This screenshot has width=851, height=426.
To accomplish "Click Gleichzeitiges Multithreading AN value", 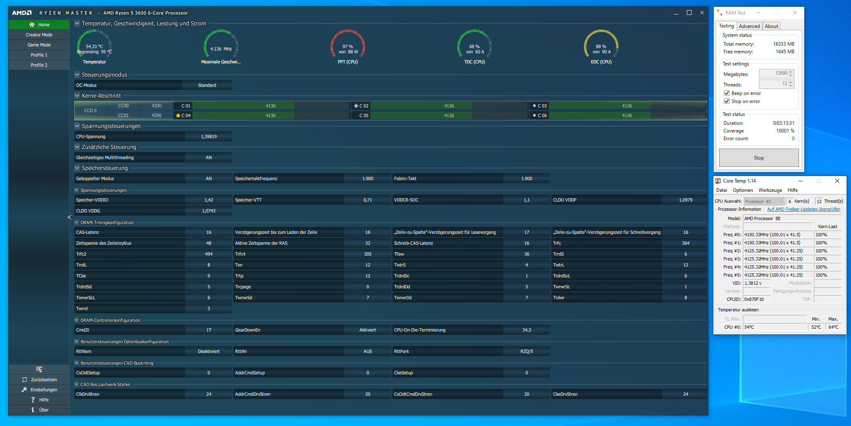I will pos(209,157).
